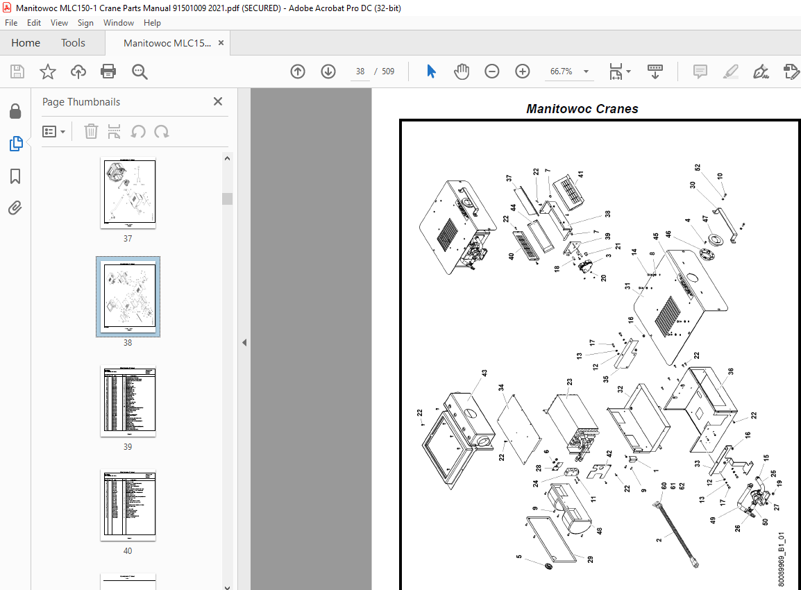
Task: Select page 37 thumbnail
Action: pyautogui.click(x=128, y=192)
